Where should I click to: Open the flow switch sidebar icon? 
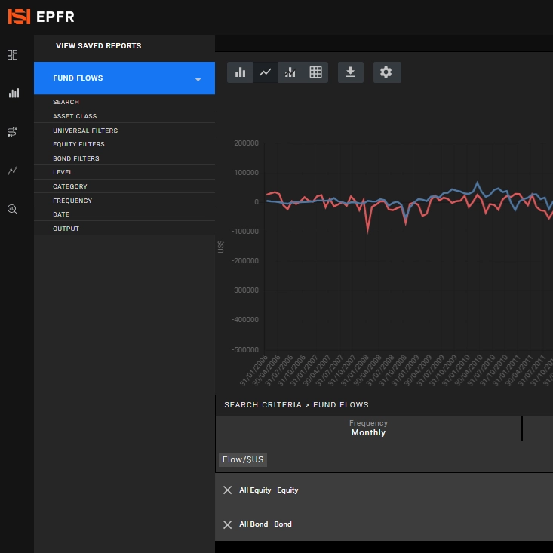(x=12, y=132)
